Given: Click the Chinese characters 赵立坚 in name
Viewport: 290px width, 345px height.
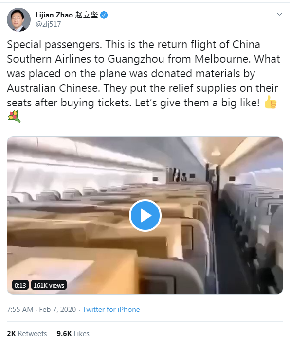Looking at the screenshot, I should (87, 15).
